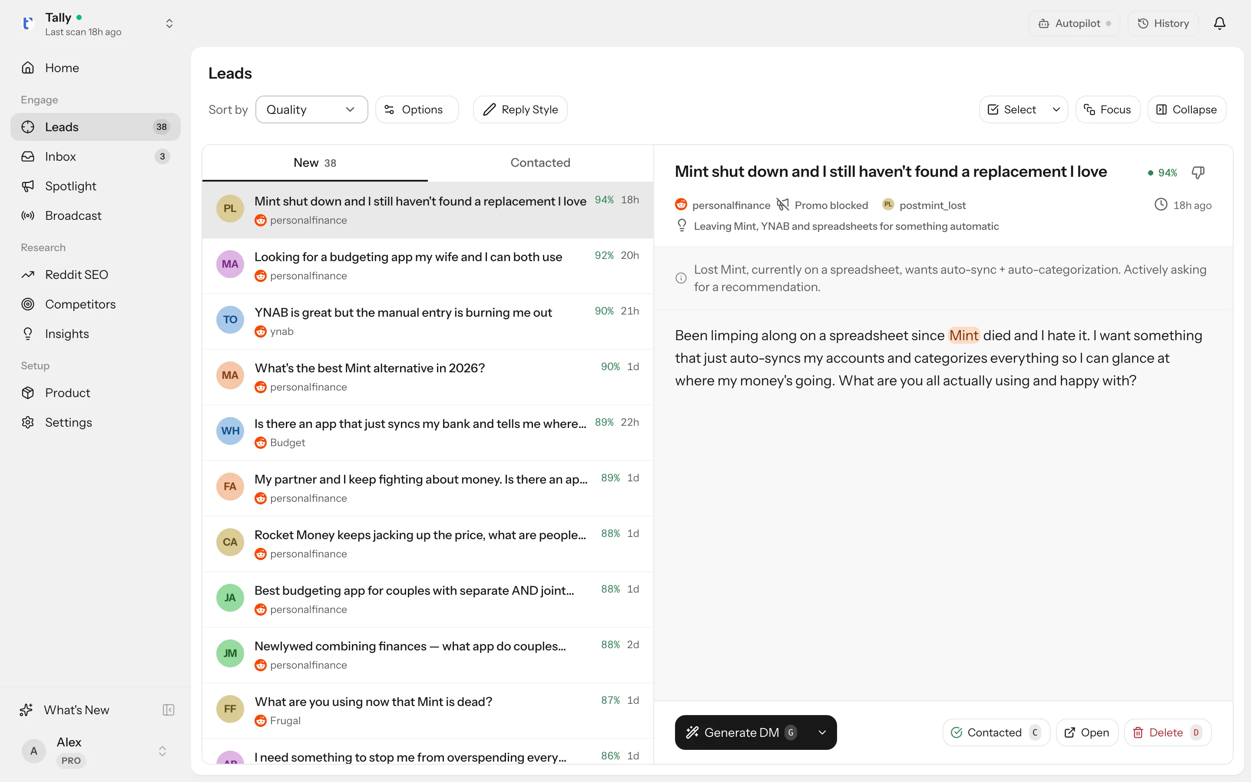Click the info icon beside lead summary
This screenshot has height=782, width=1251.
pos(682,278)
